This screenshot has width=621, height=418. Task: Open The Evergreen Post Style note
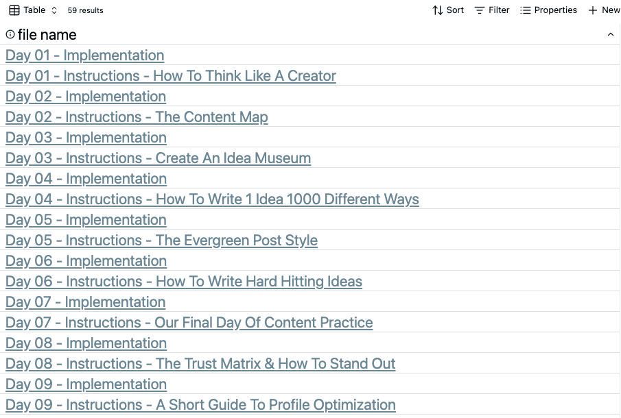pyautogui.click(x=161, y=241)
